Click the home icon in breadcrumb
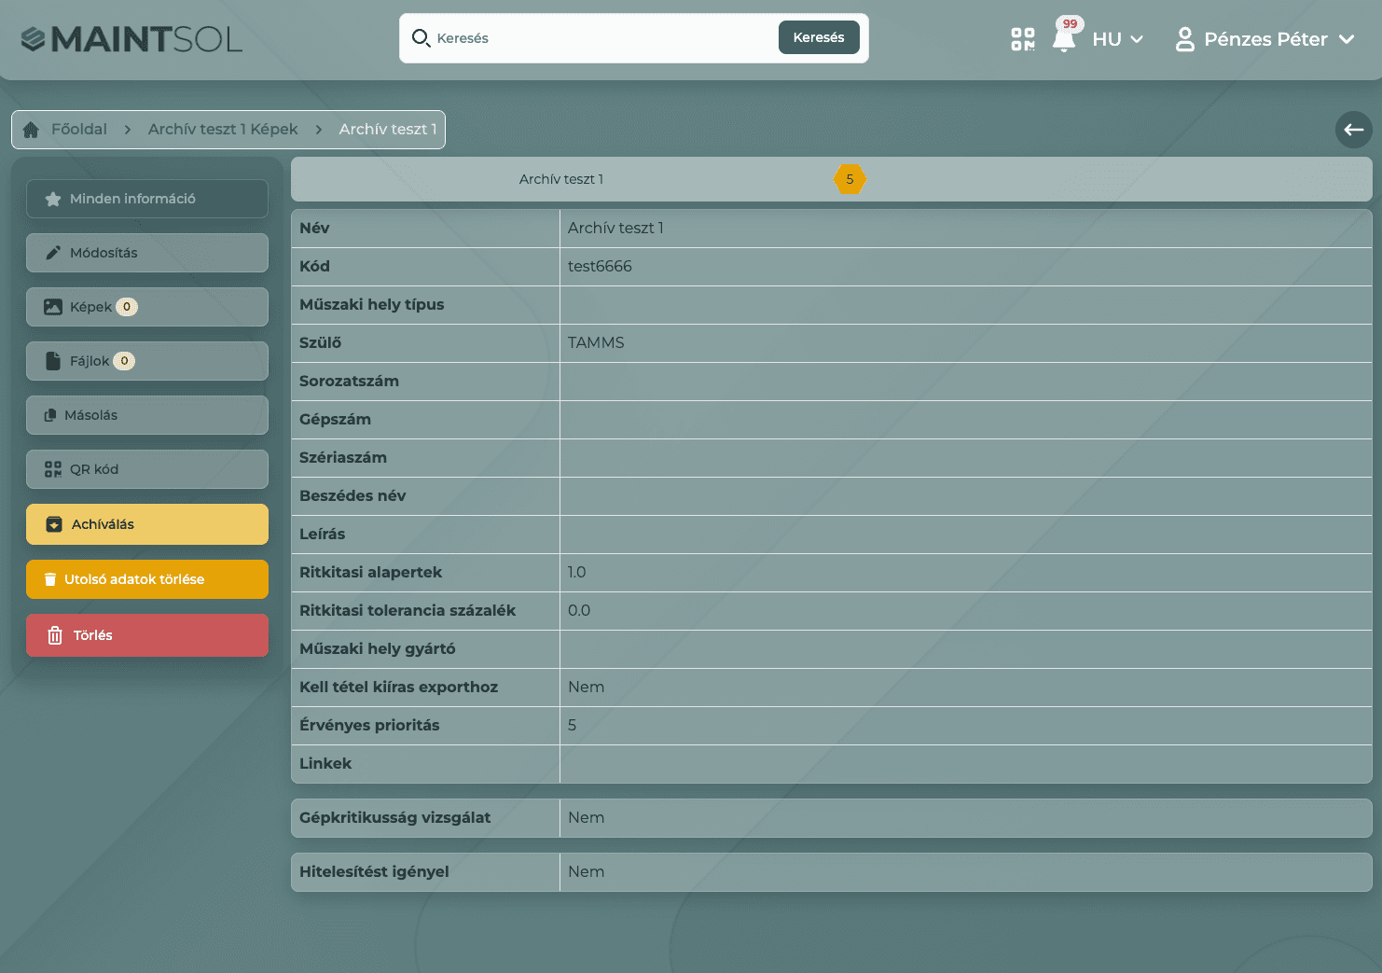Image resolution: width=1382 pixels, height=973 pixels. pos(31,130)
